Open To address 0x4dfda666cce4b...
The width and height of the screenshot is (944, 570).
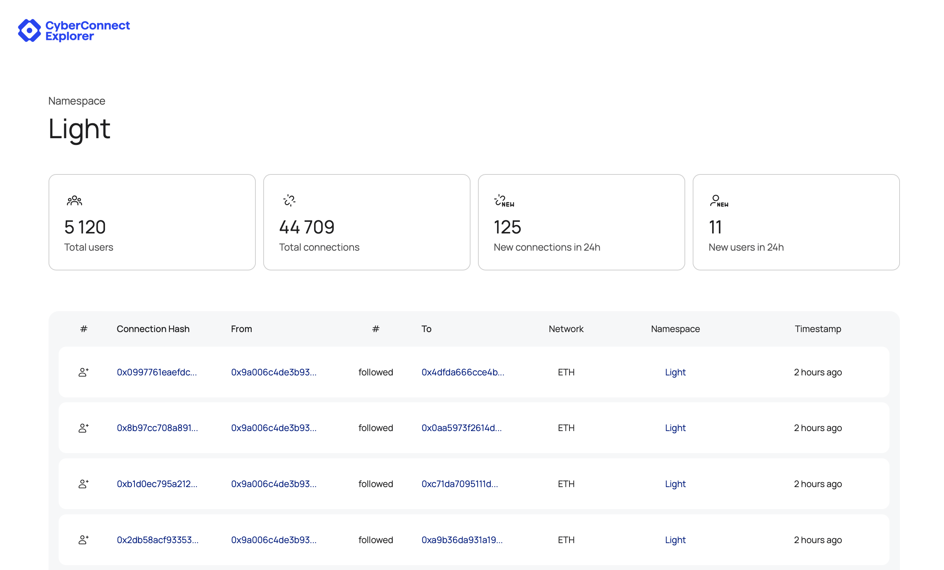pyautogui.click(x=463, y=372)
